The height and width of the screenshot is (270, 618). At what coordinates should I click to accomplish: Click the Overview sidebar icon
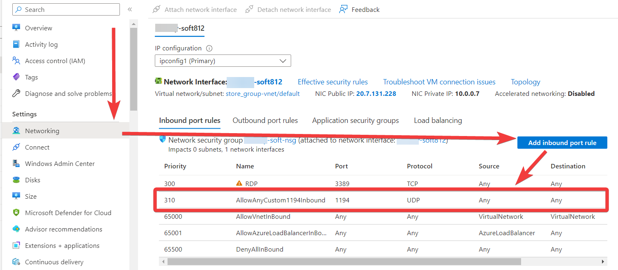(x=16, y=28)
